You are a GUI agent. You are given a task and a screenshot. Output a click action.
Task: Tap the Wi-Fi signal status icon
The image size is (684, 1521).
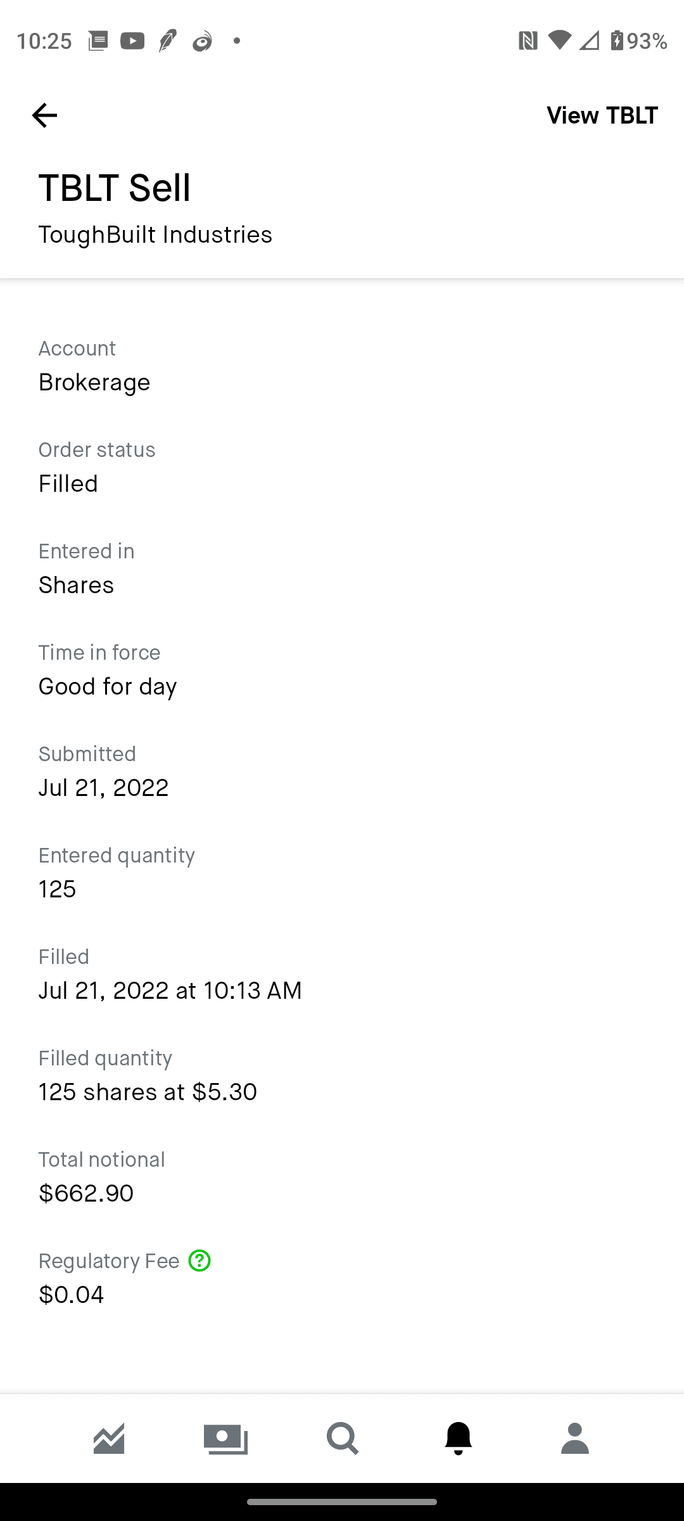tap(559, 40)
